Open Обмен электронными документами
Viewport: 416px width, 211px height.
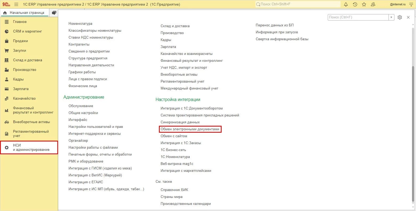tap(190, 129)
